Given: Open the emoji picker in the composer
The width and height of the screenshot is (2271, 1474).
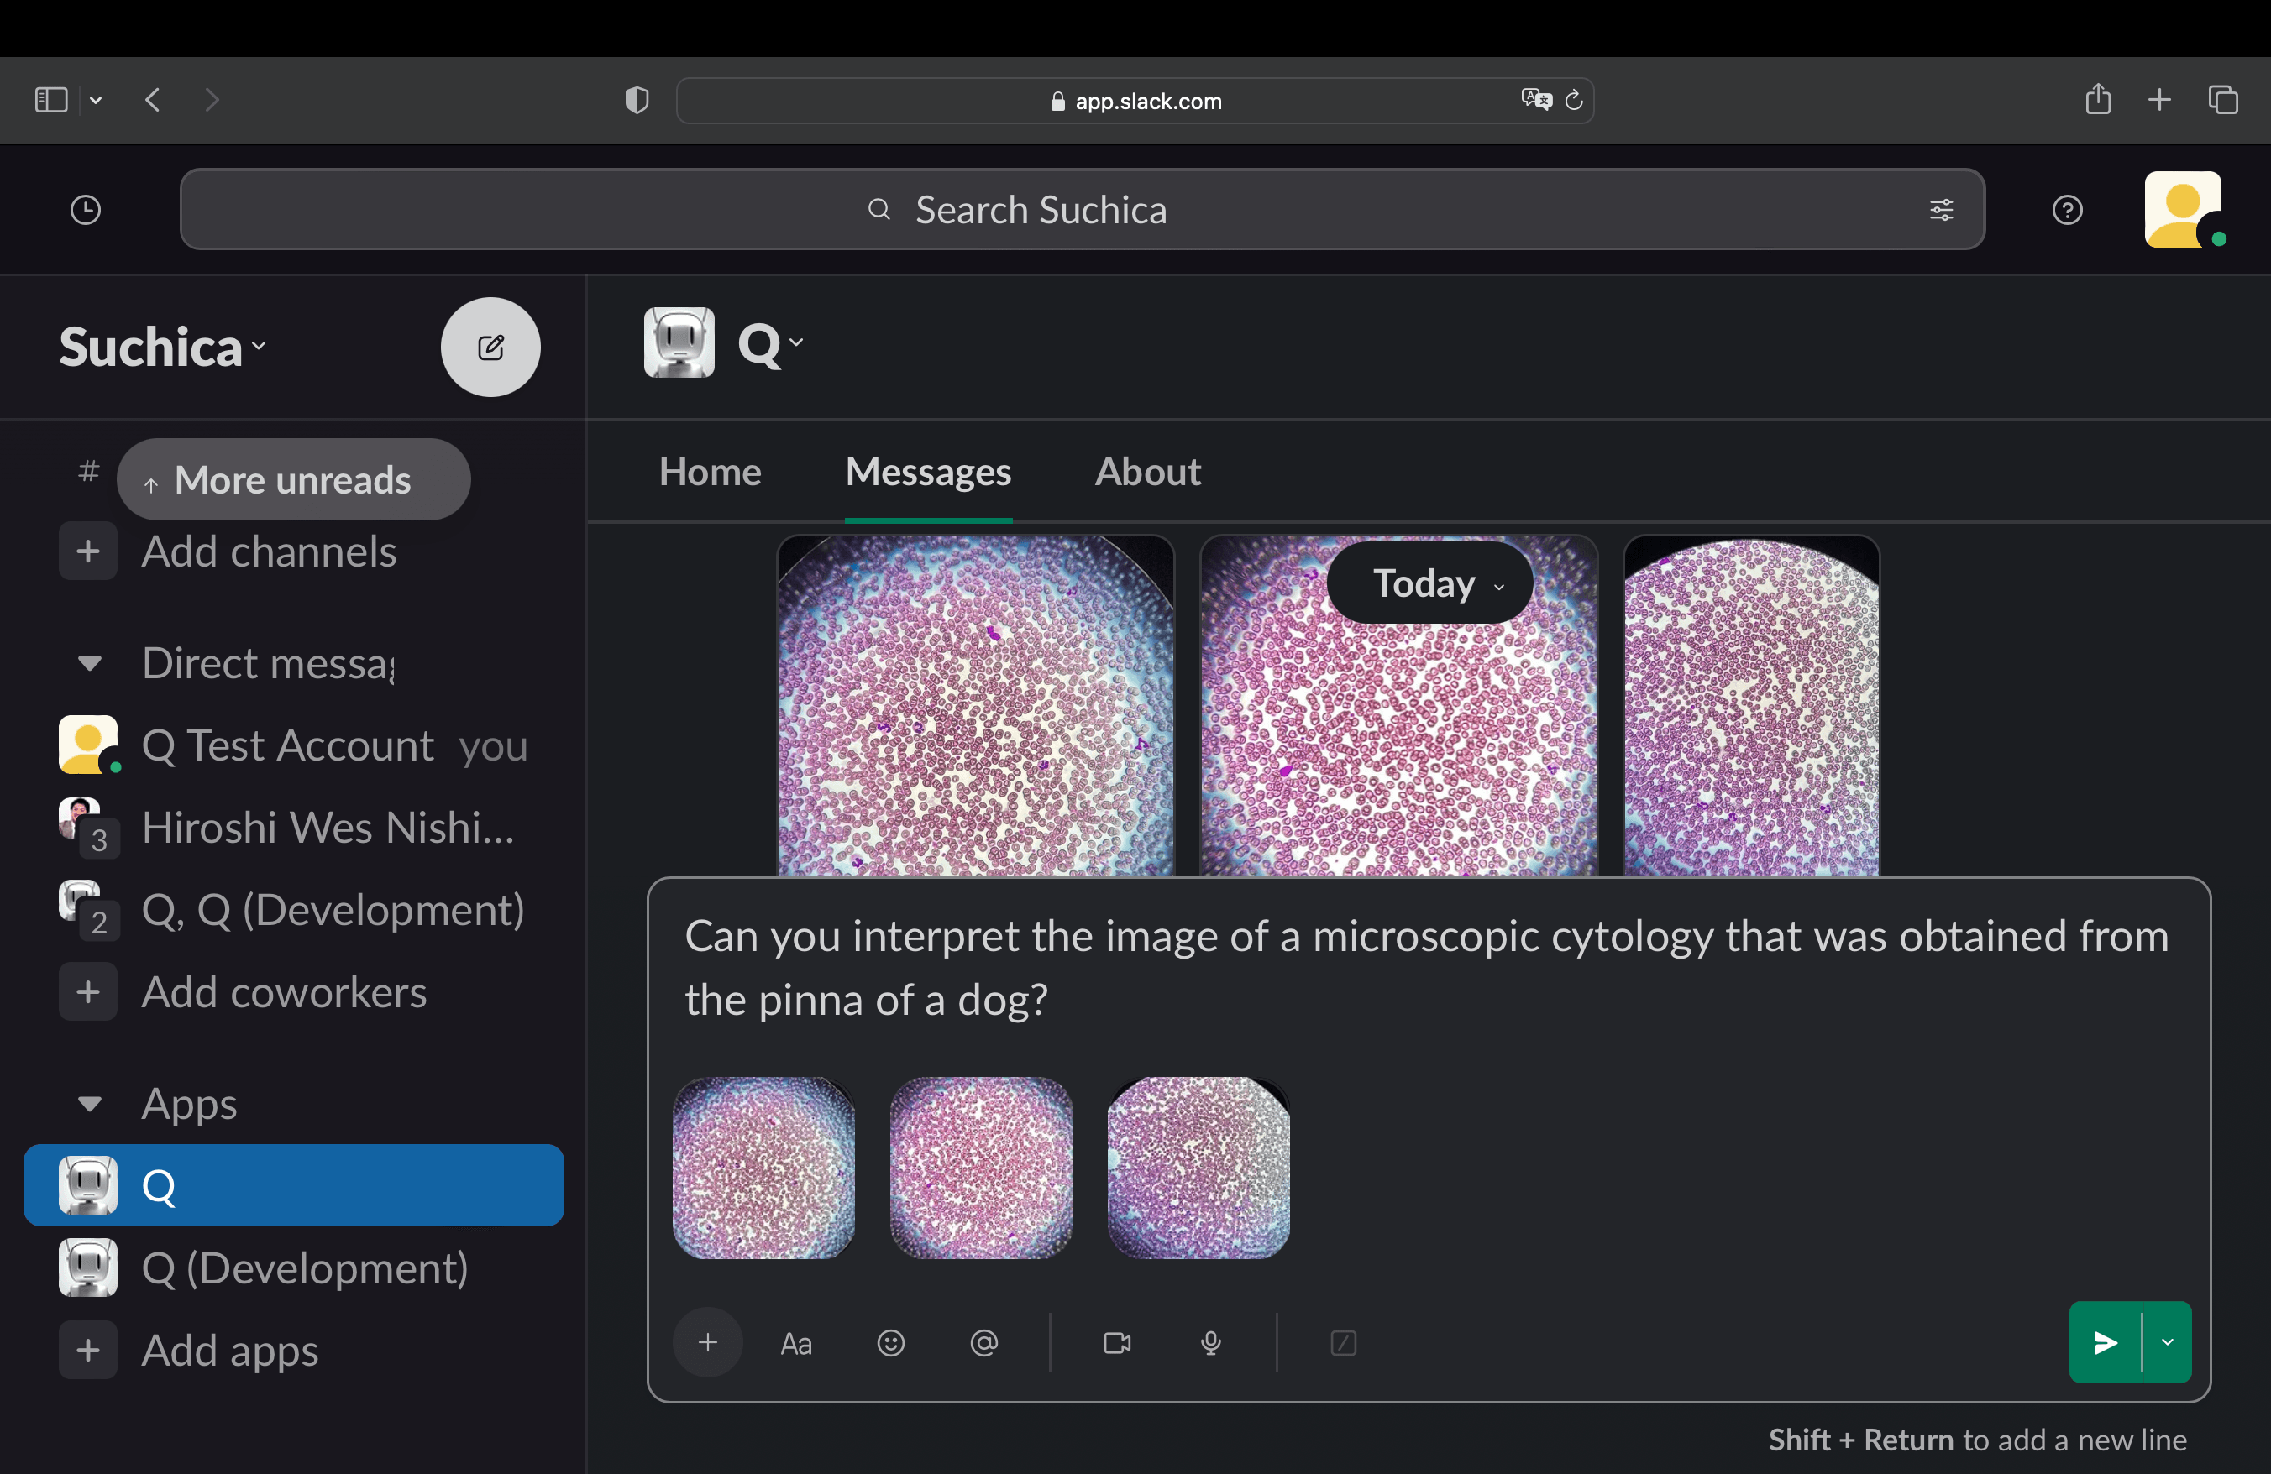Looking at the screenshot, I should point(890,1343).
